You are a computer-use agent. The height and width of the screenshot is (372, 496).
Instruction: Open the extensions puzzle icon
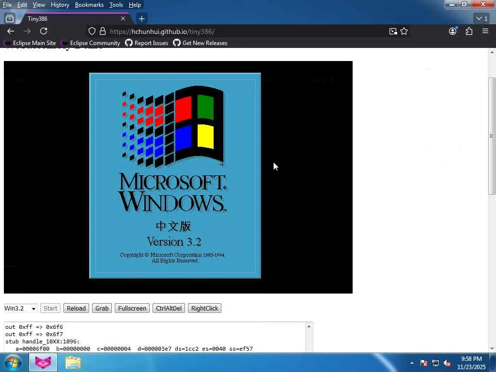[x=469, y=31]
